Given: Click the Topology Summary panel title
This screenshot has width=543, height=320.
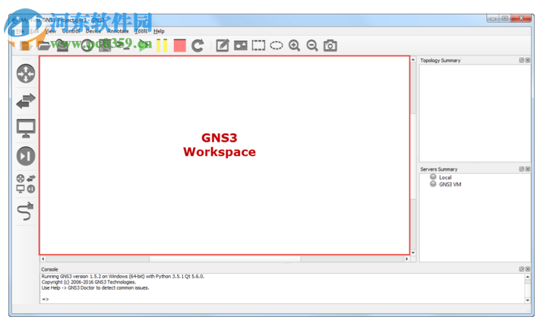Looking at the screenshot, I should point(440,60).
